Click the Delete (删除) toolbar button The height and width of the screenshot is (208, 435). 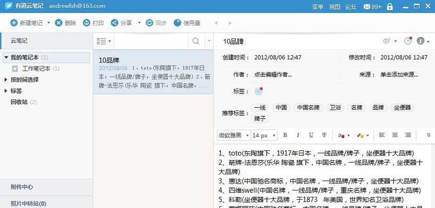click(x=66, y=23)
